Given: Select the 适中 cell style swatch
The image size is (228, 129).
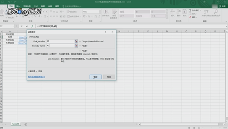Looking at the screenshot, I should click(127, 16).
